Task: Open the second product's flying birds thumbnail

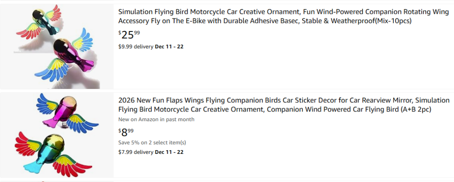Action: [x=57, y=135]
